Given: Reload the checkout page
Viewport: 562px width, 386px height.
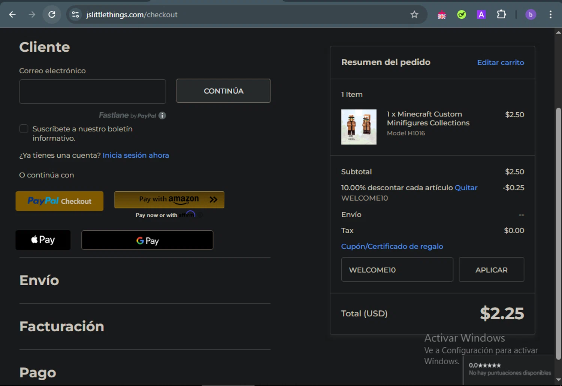Looking at the screenshot, I should (52, 15).
